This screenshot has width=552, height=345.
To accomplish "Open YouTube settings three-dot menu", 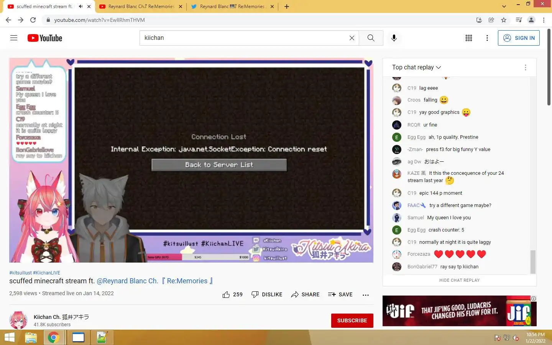I will click(487, 38).
